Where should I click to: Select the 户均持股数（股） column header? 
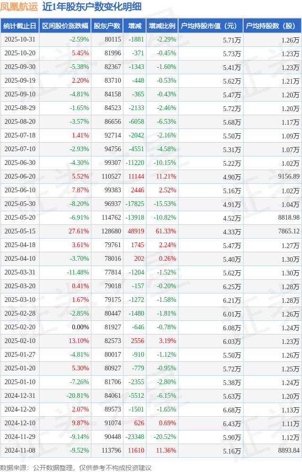273,26
